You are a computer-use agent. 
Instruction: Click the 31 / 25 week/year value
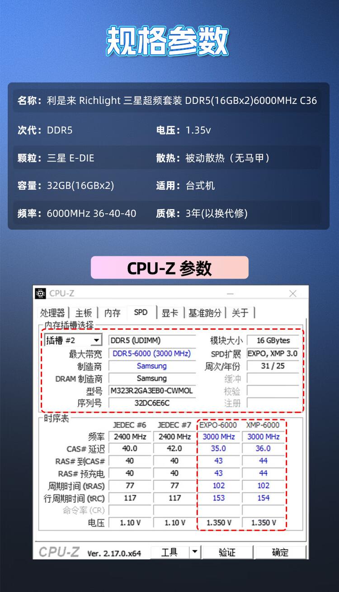point(273,366)
